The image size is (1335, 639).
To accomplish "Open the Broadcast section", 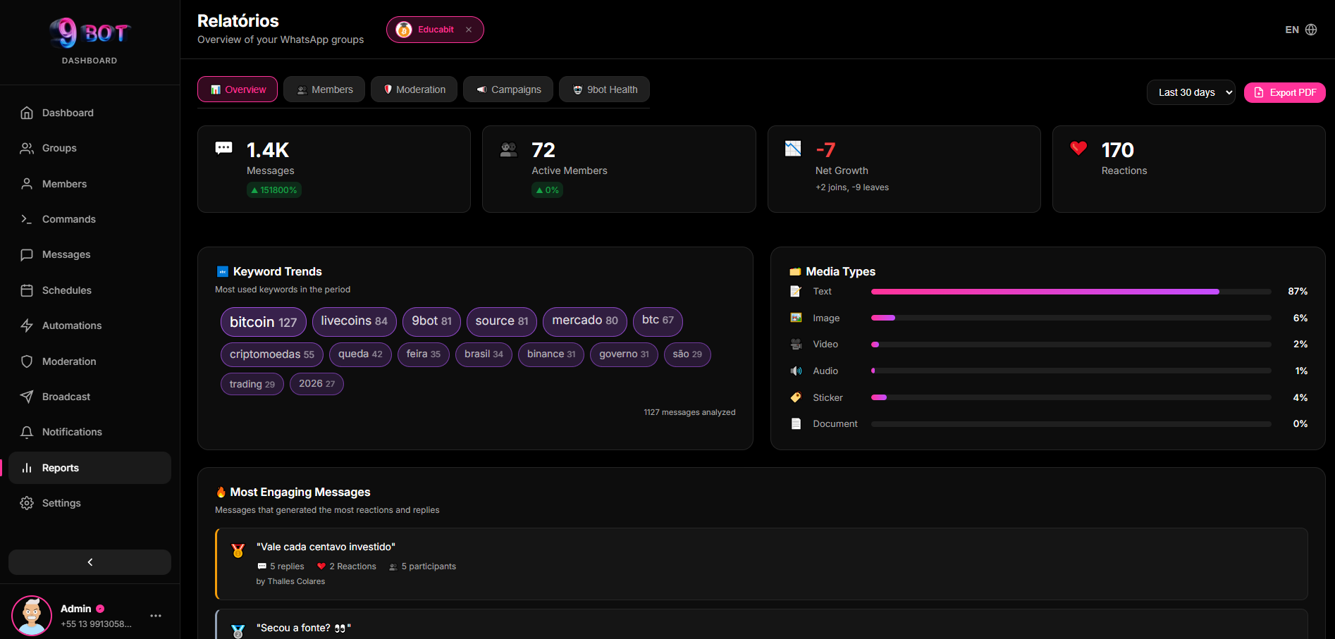I will coord(65,396).
